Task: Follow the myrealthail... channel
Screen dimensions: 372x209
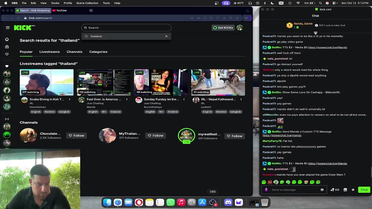Action: (235, 136)
